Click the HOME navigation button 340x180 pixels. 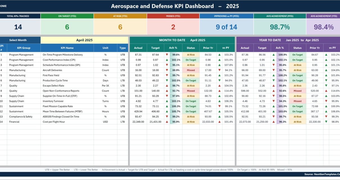(x=3, y=6)
